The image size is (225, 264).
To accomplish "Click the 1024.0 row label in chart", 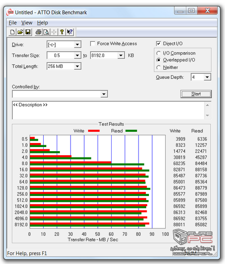I will (x=21, y=206).
